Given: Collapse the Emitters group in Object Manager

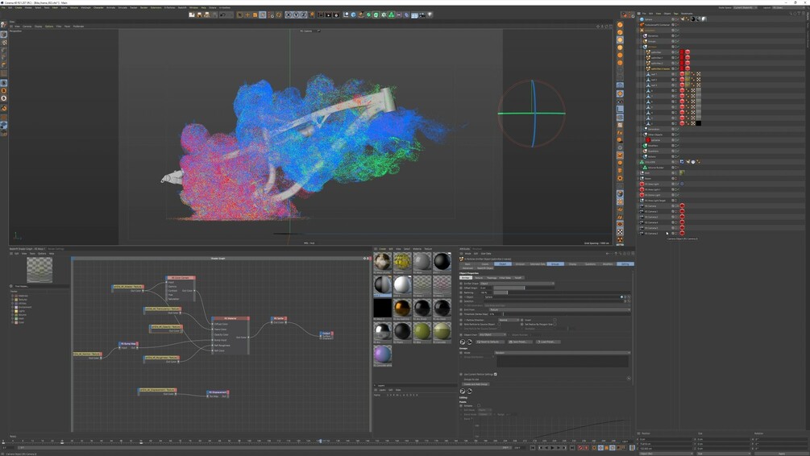Looking at the screenshot, I should [641, 47].
